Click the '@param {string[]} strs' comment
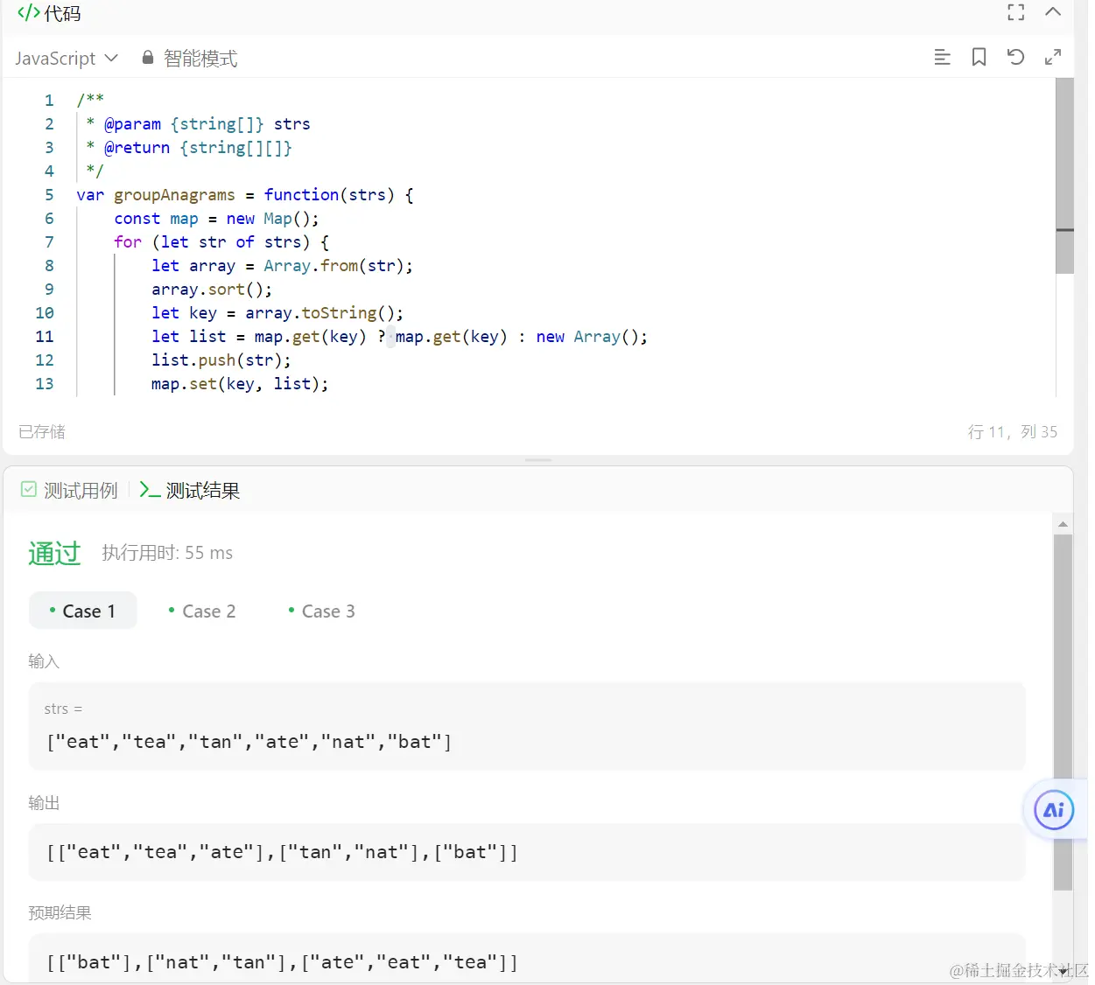Screen dimensions: 1095x985 point(207,124)
